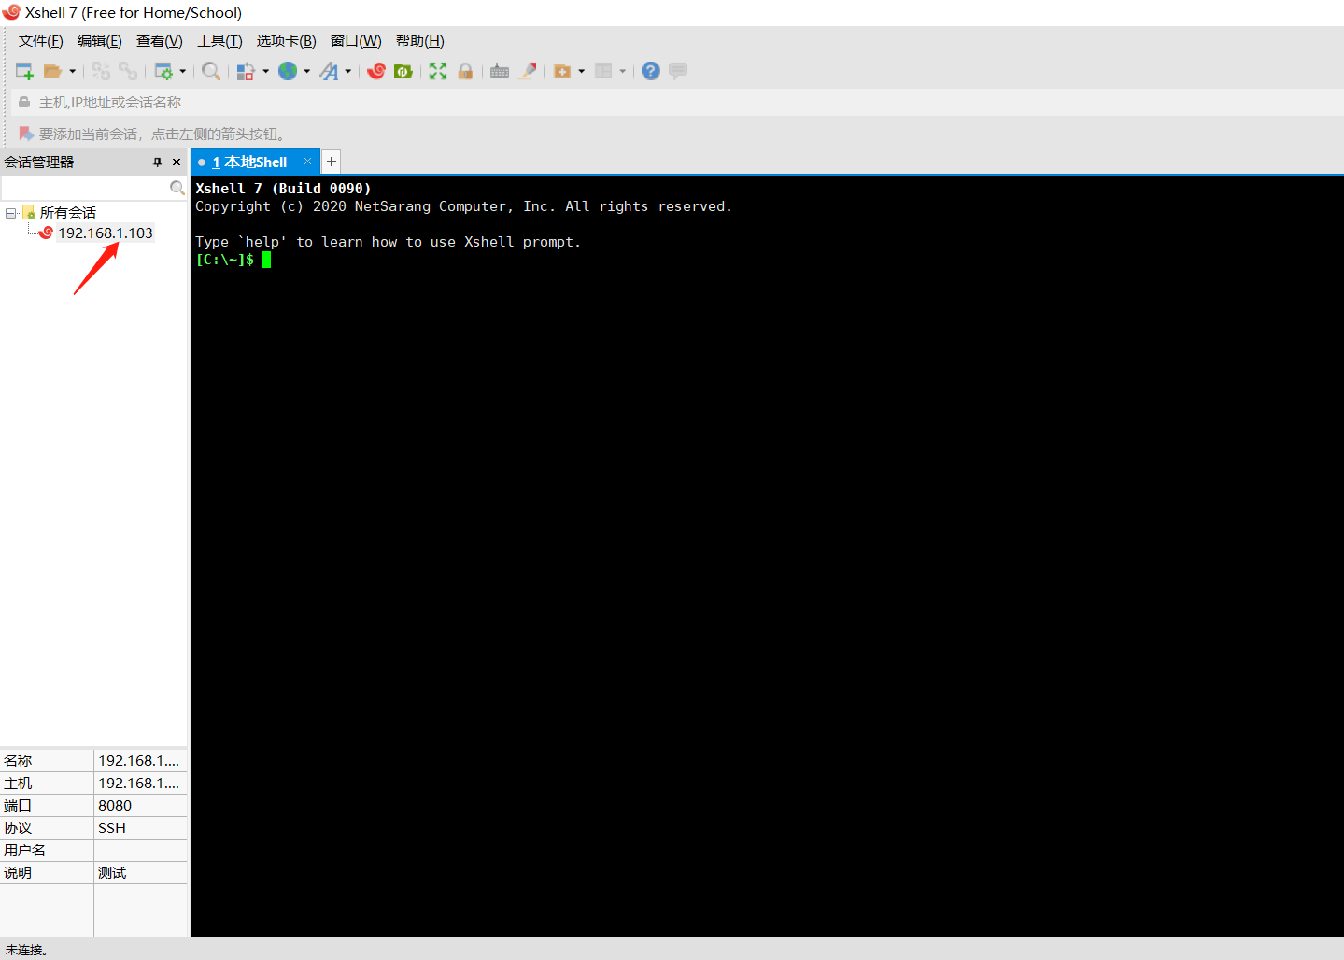Click the Find magnifier icon in toolbar
The height and width of the screenshot is (960, 1344).
tap(211, 71)
